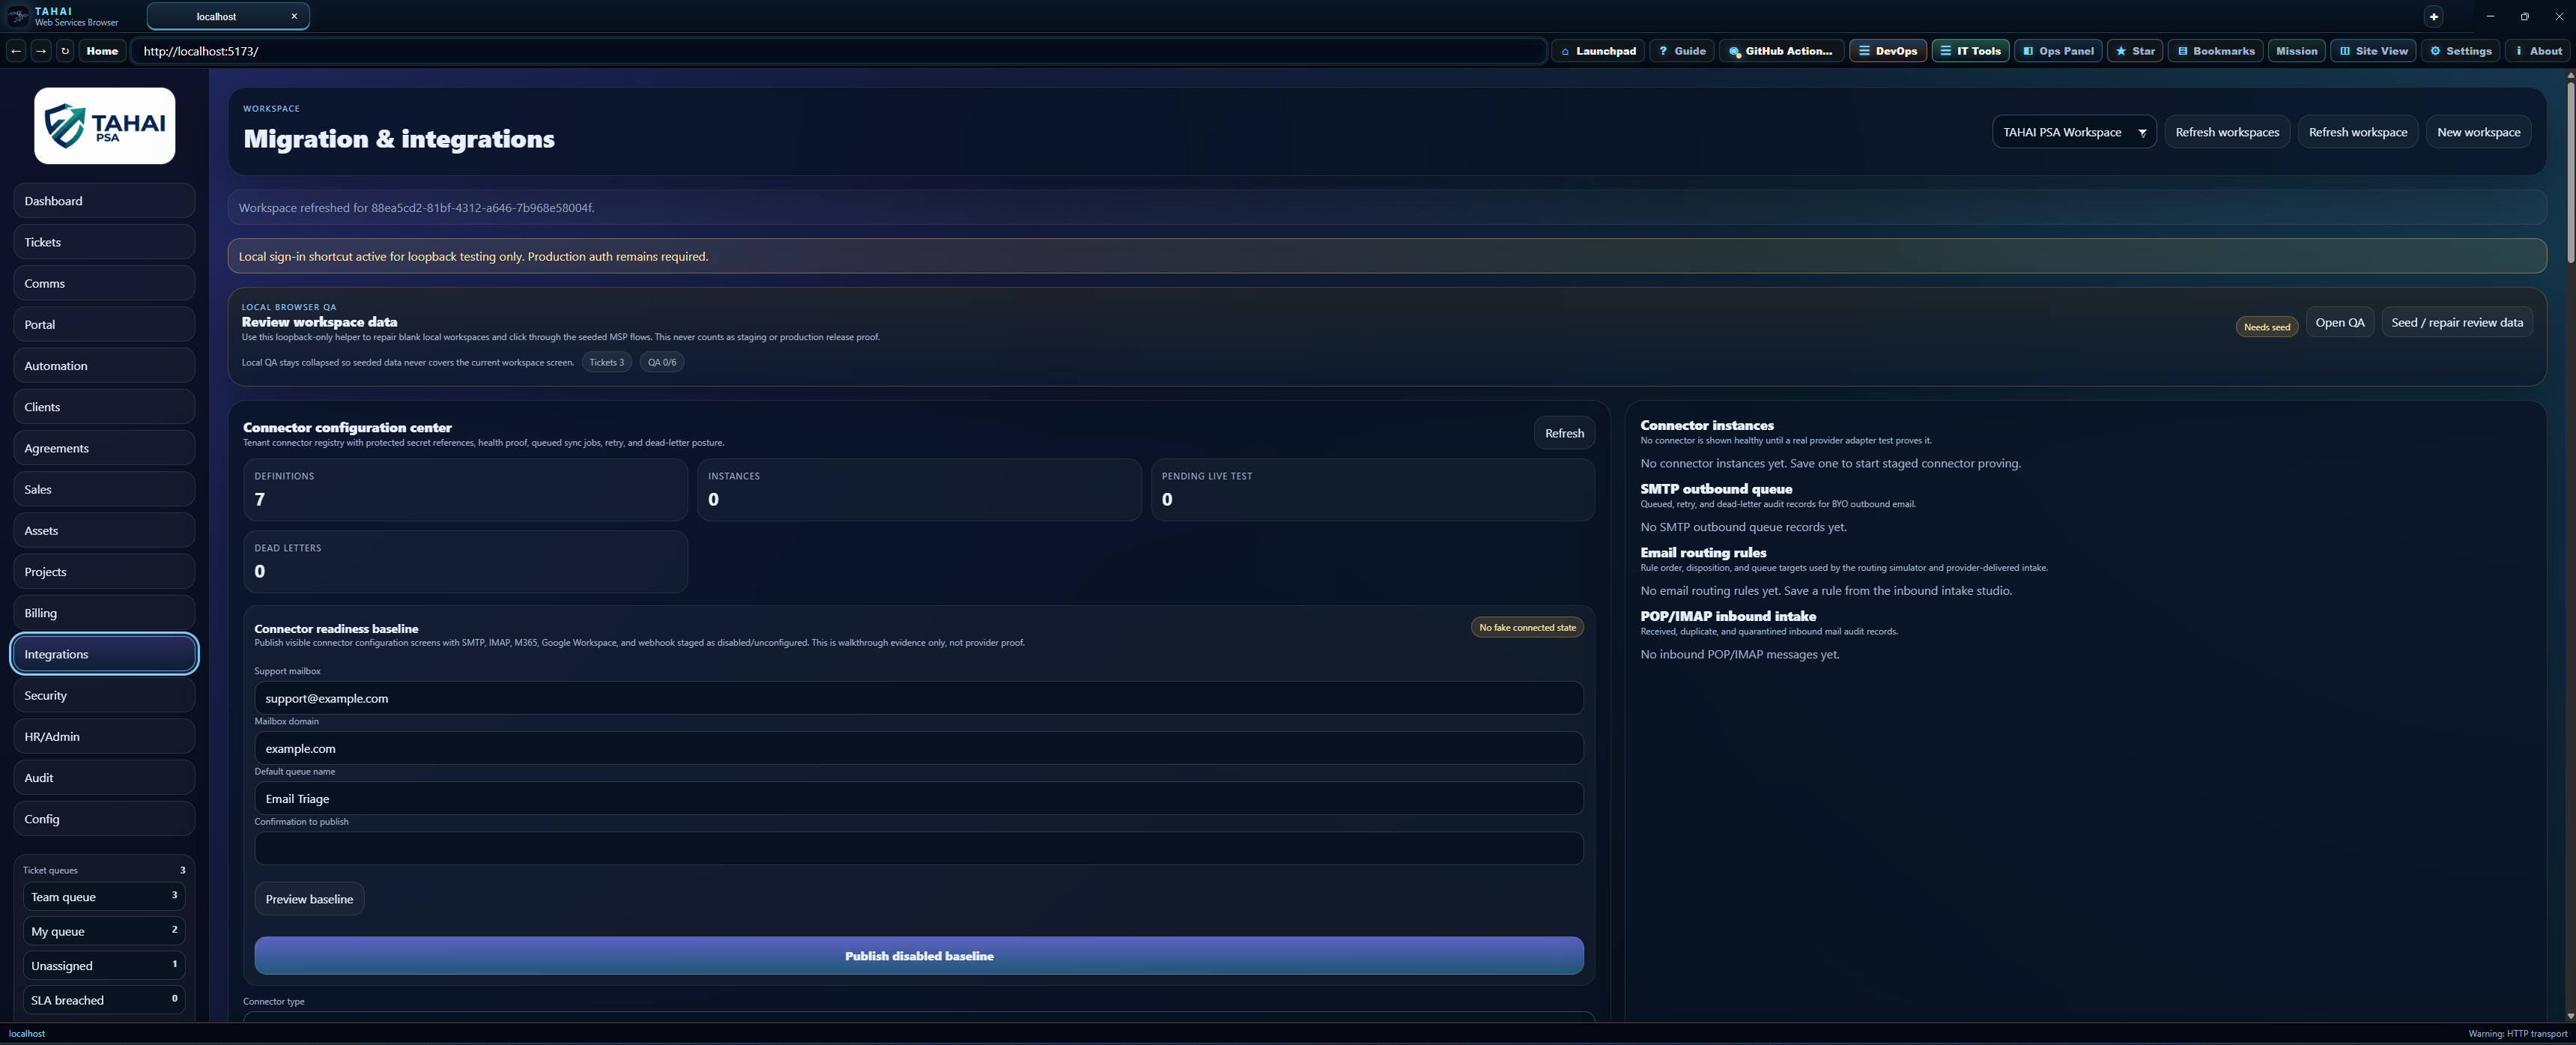Click the QA 0/6 pill
Viewport: 2576px width, 1045px height.
click(x=662, y=362)
